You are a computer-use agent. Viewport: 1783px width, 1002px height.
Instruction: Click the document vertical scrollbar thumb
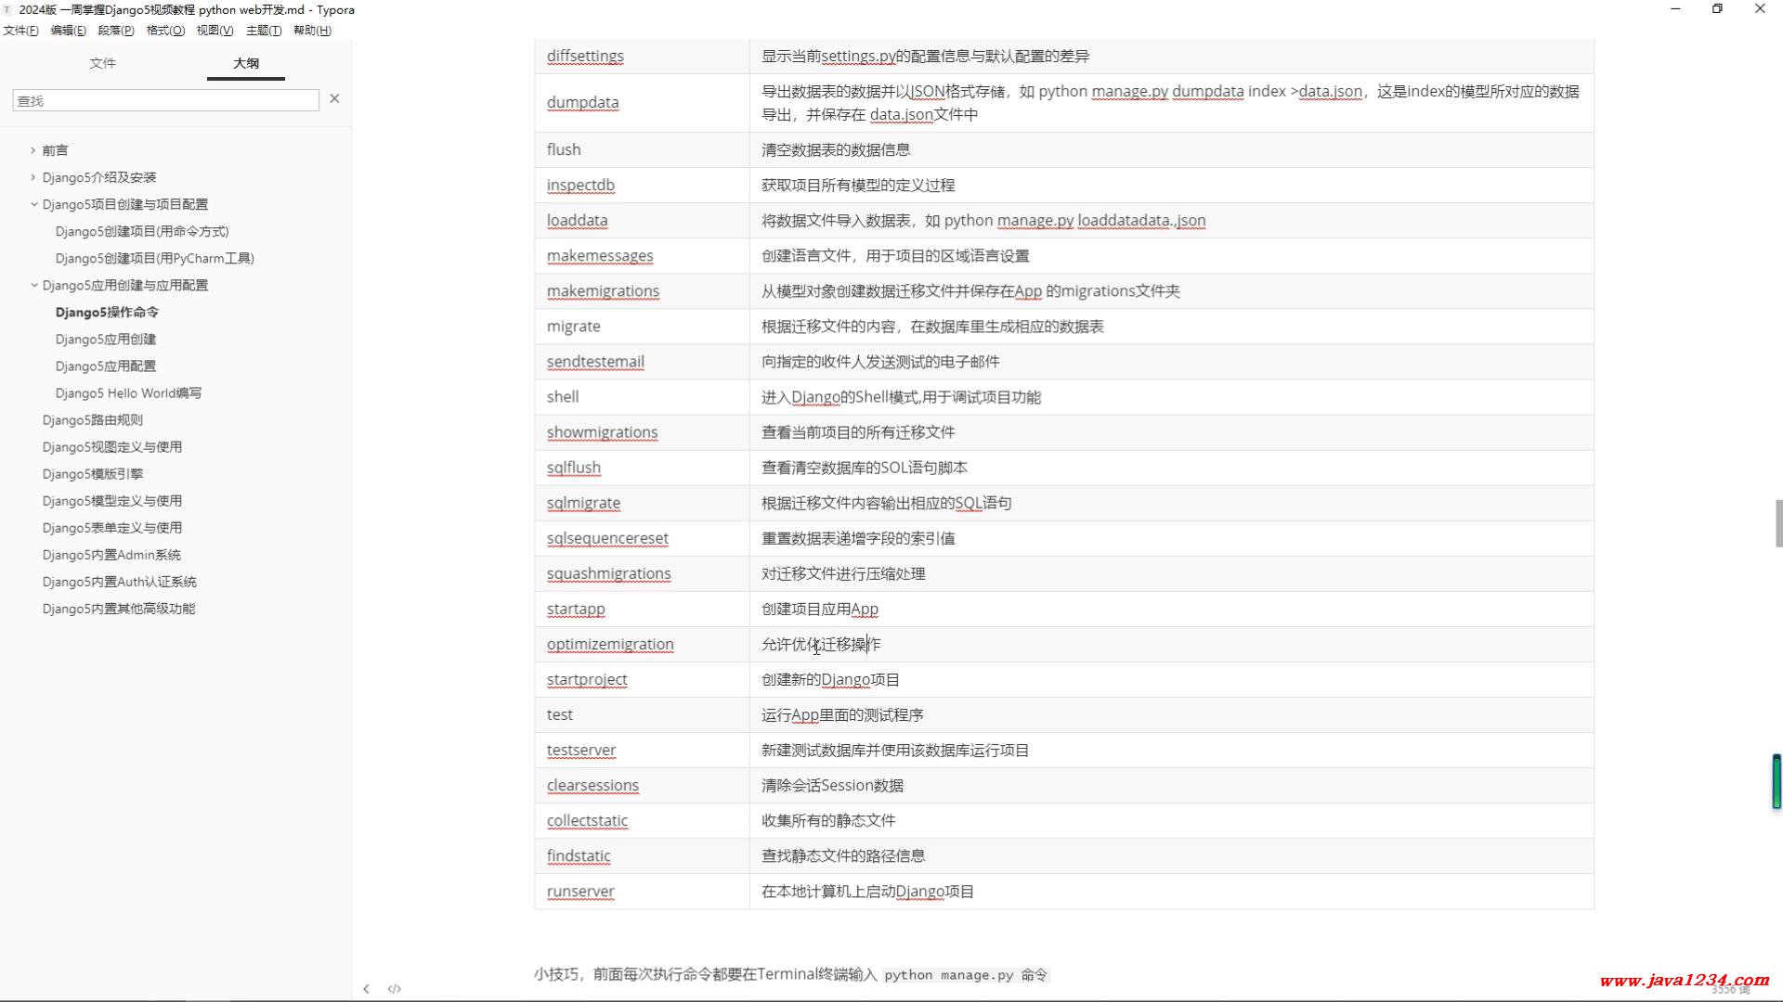point(1778,523)
